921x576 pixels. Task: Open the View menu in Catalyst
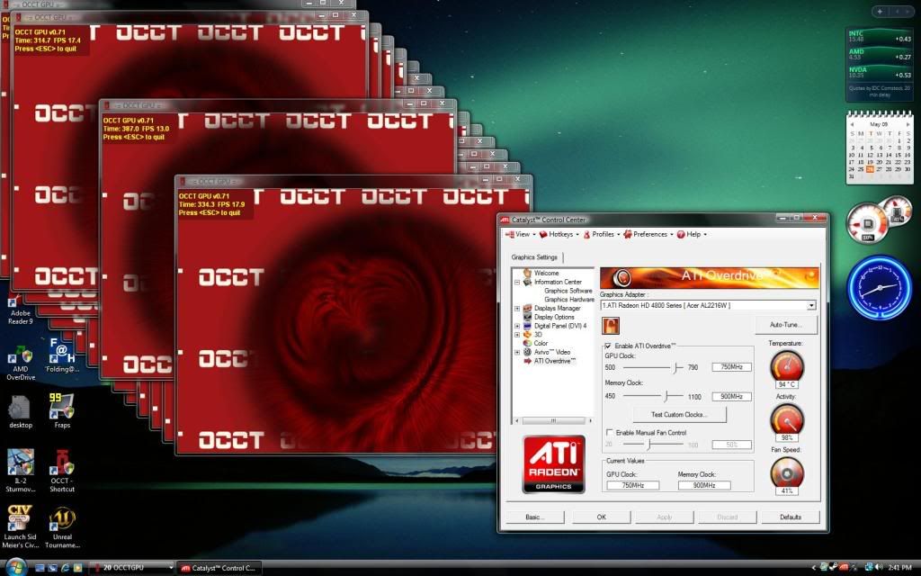pos(521,234)
